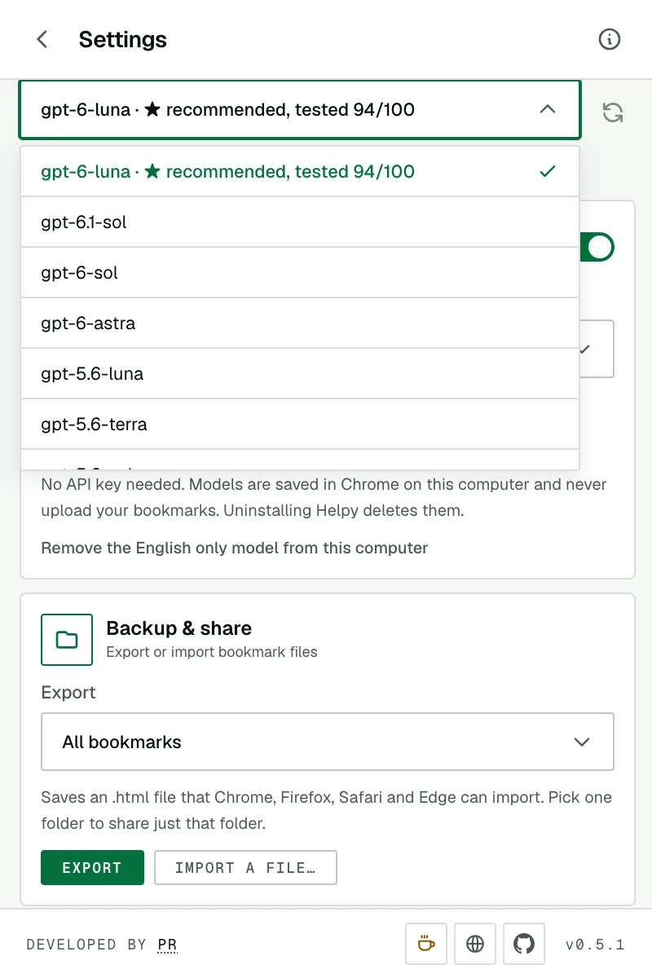The height and width of the screenshot is (978, 652).
Task: Click the coffee cup donate icon
Action: pos(425,944)
